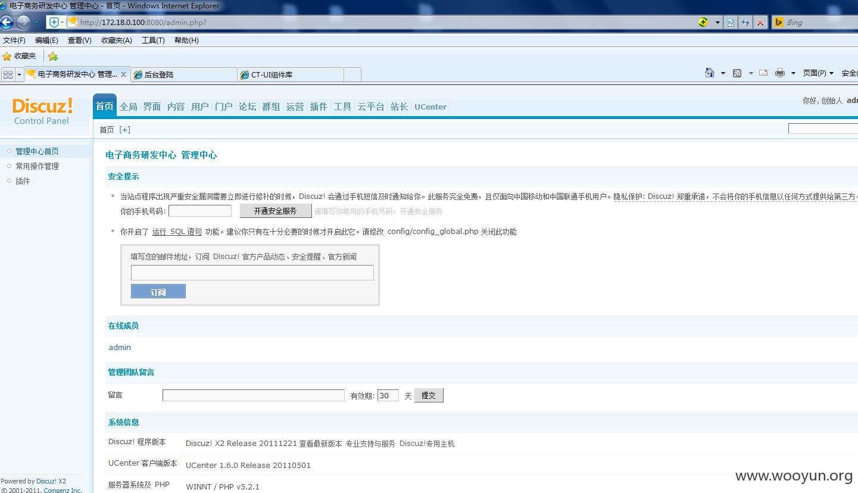This screenshot has width=858, height=493.
Task: Click the Discuz! Control Panel logo
Action: pos(42,111)
